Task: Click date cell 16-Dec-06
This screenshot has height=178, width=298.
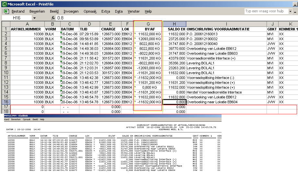Action: click(x=70, y=34)
